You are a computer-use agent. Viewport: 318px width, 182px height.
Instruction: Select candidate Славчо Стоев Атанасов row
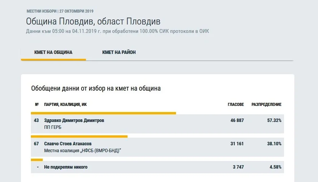(157, 147)
